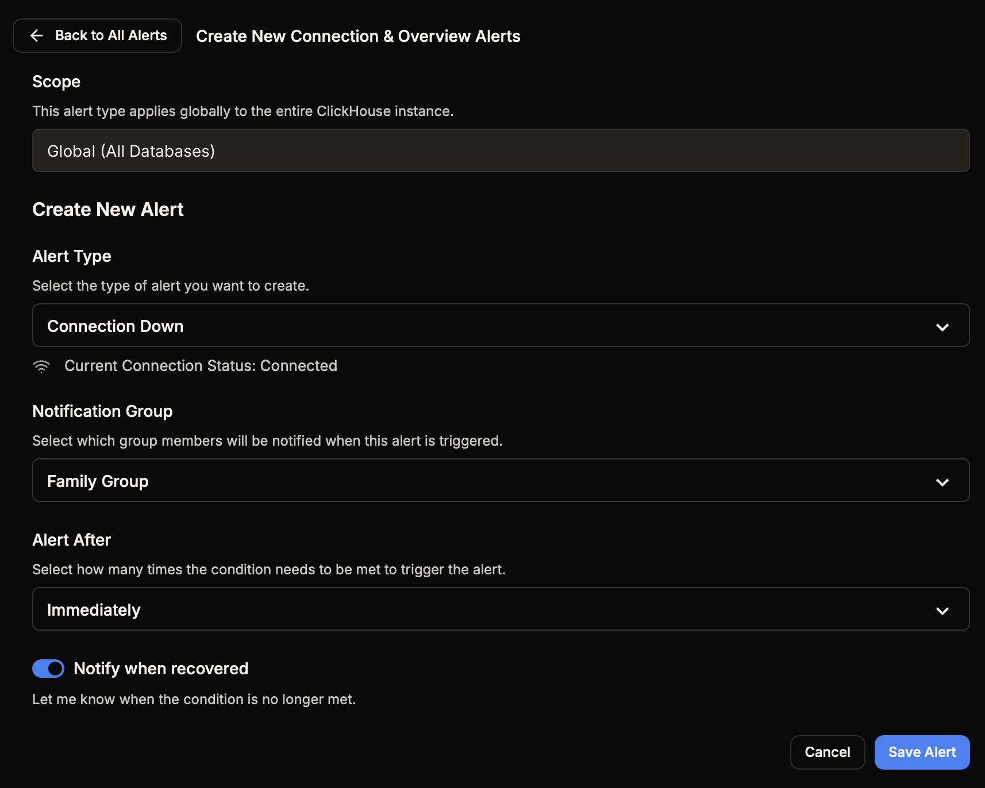Click 'Select how many times the condition' description
The image size is (985, 788).
269,570
